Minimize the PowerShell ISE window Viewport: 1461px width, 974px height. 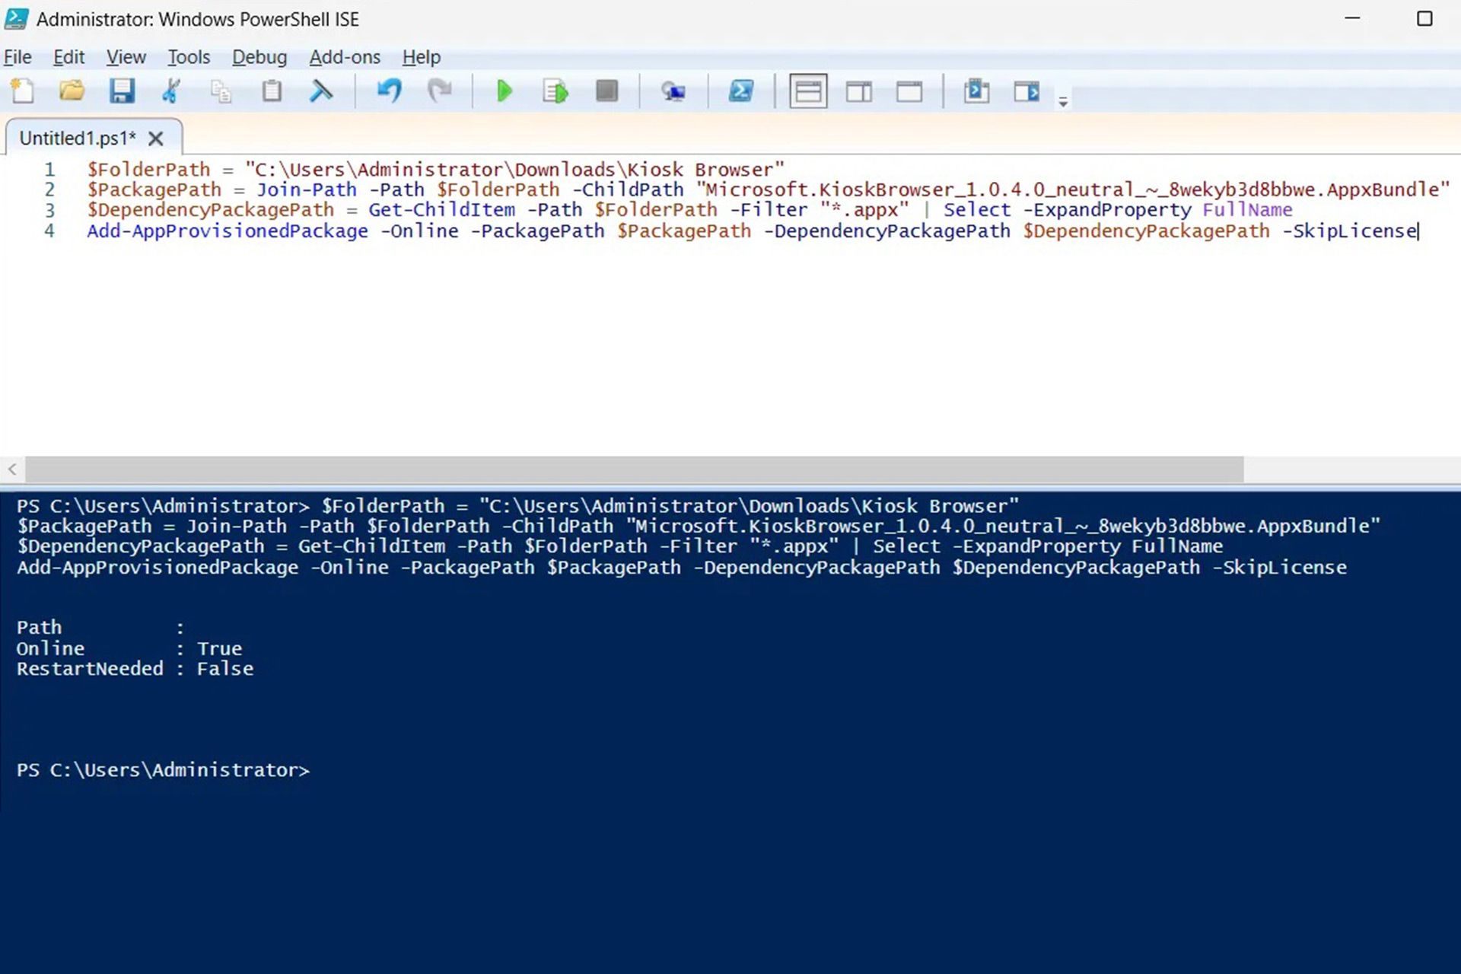point(1352,18)
